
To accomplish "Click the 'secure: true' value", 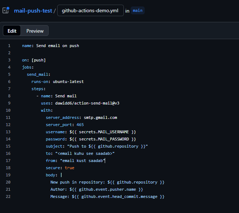I will point(69,168).
